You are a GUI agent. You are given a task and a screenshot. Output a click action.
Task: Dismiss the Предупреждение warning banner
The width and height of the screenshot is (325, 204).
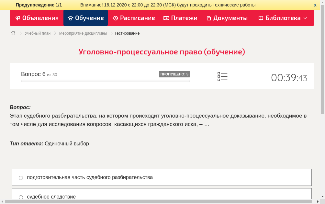[x=315, y=5]
